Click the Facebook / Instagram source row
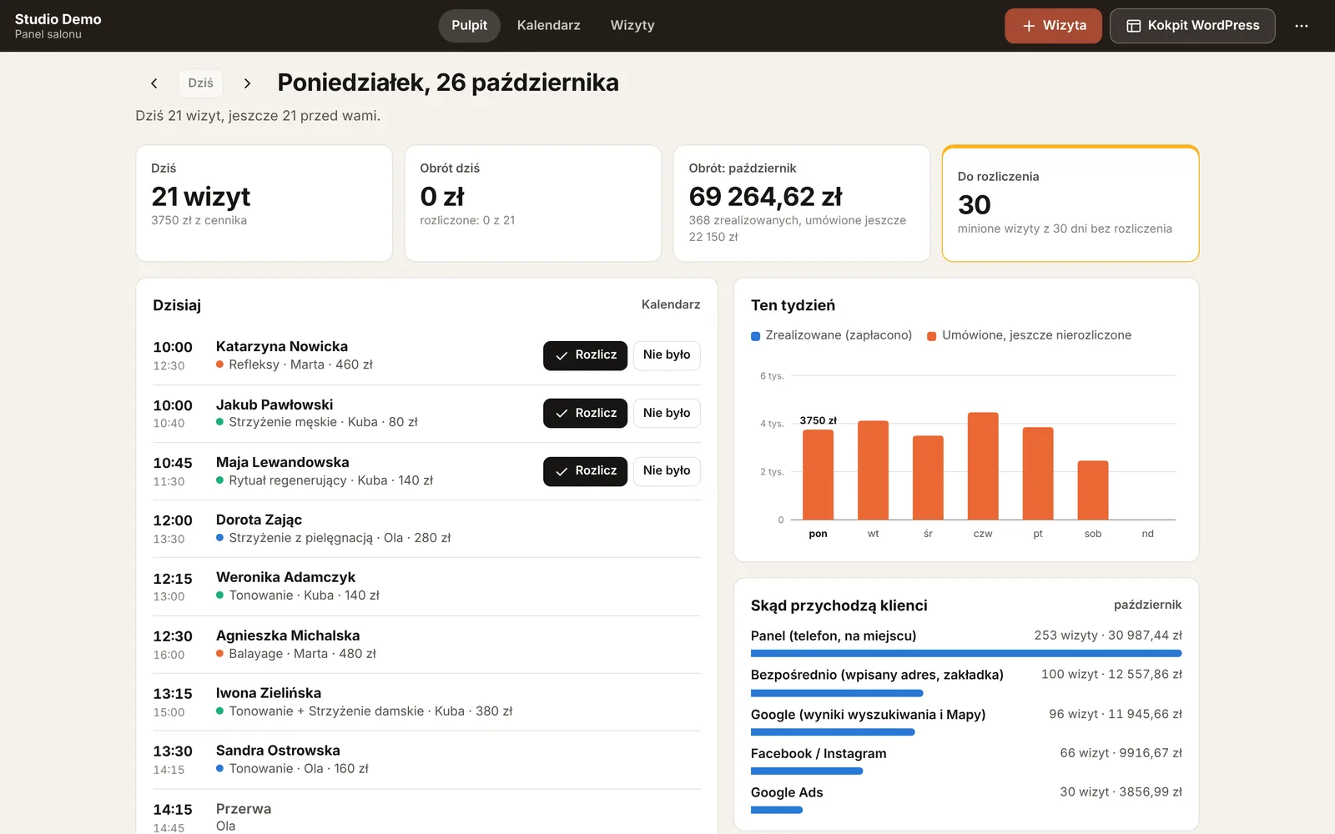The width and height of the screenshot is (1335, 834). 966,761
